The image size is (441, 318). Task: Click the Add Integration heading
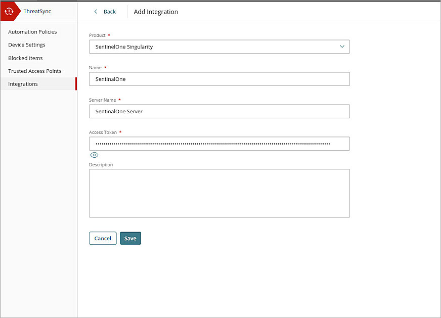(156, 12)
